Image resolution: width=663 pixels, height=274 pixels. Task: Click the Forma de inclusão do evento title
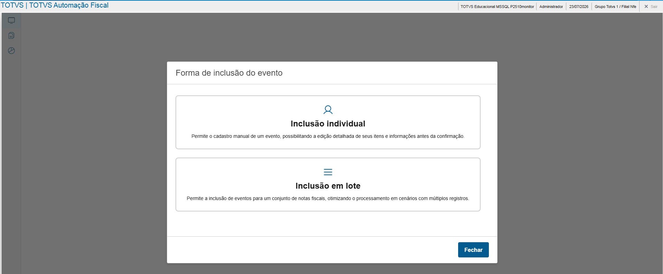(229, 73)
